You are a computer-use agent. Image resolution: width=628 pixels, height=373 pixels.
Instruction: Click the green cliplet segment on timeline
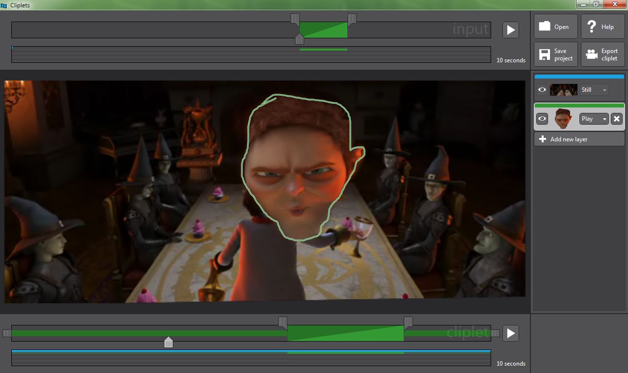coord(345,333)
